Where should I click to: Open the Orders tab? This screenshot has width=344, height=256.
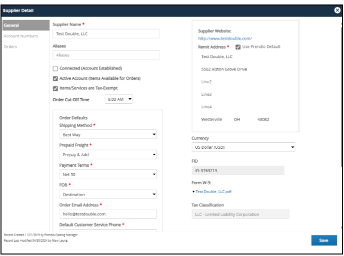[10, 47]
